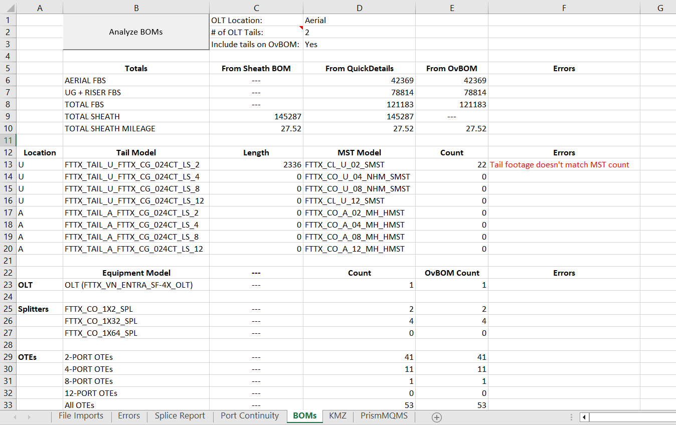The height and width of the screenshot is (425, 676).
Task: Select the OLT Location value Aerial cell
Action: (359, 21)
